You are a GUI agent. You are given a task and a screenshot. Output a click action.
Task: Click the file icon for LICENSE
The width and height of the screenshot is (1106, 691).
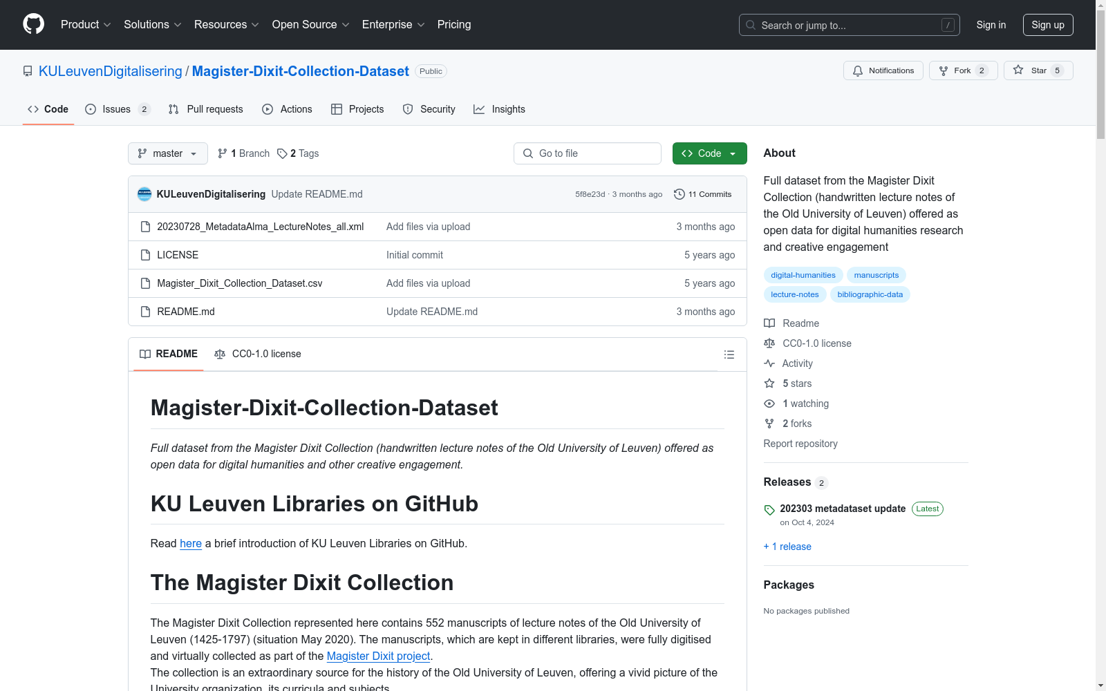[x=145, y=255]
